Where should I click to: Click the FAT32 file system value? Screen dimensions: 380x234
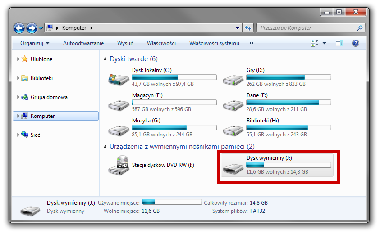point(257,211)
